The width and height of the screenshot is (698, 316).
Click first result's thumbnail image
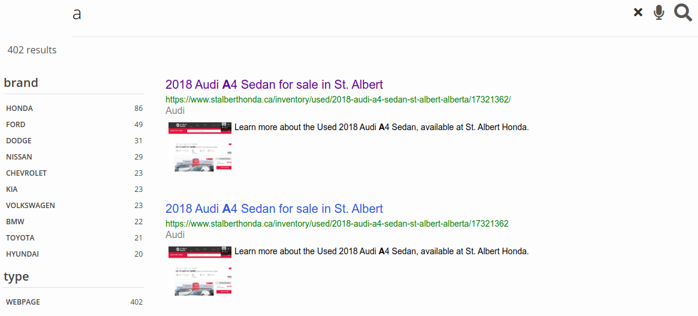point(200,146)
